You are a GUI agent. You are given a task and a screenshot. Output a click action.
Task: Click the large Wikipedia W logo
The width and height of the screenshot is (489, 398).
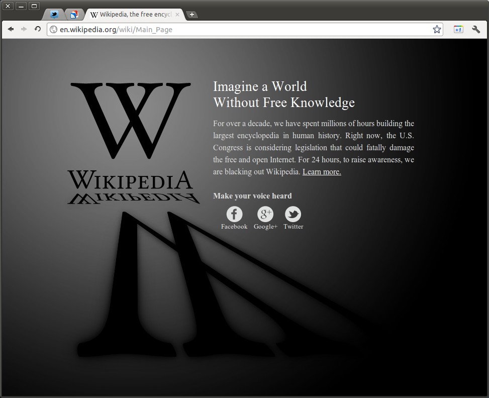point(130,121)
